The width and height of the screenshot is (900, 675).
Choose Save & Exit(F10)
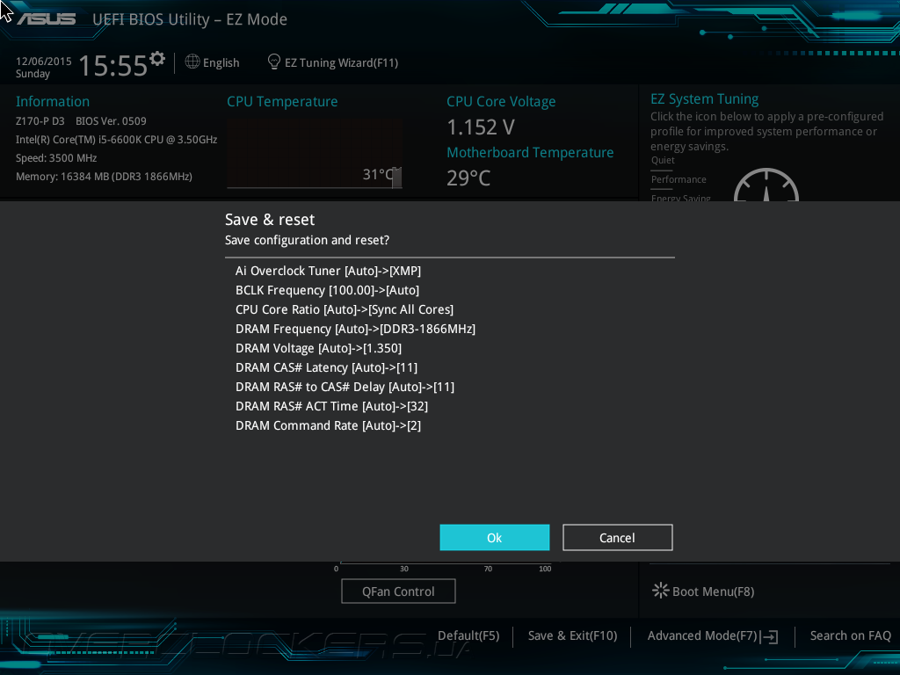tap(572, 635)
